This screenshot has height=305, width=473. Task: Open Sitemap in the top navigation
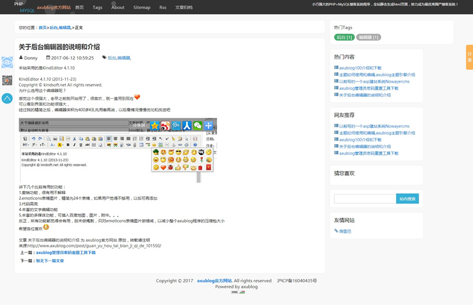[x=142, y=7]
